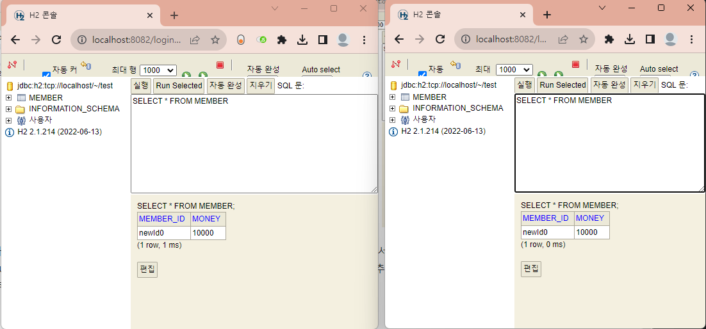Go back in the right browser window
This screenshot has height=329, width=706.
pos(399,40)
